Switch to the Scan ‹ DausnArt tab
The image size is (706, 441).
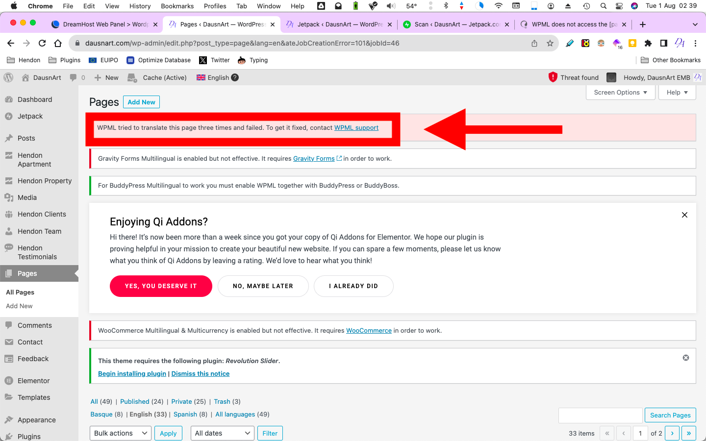pos(456,24)
